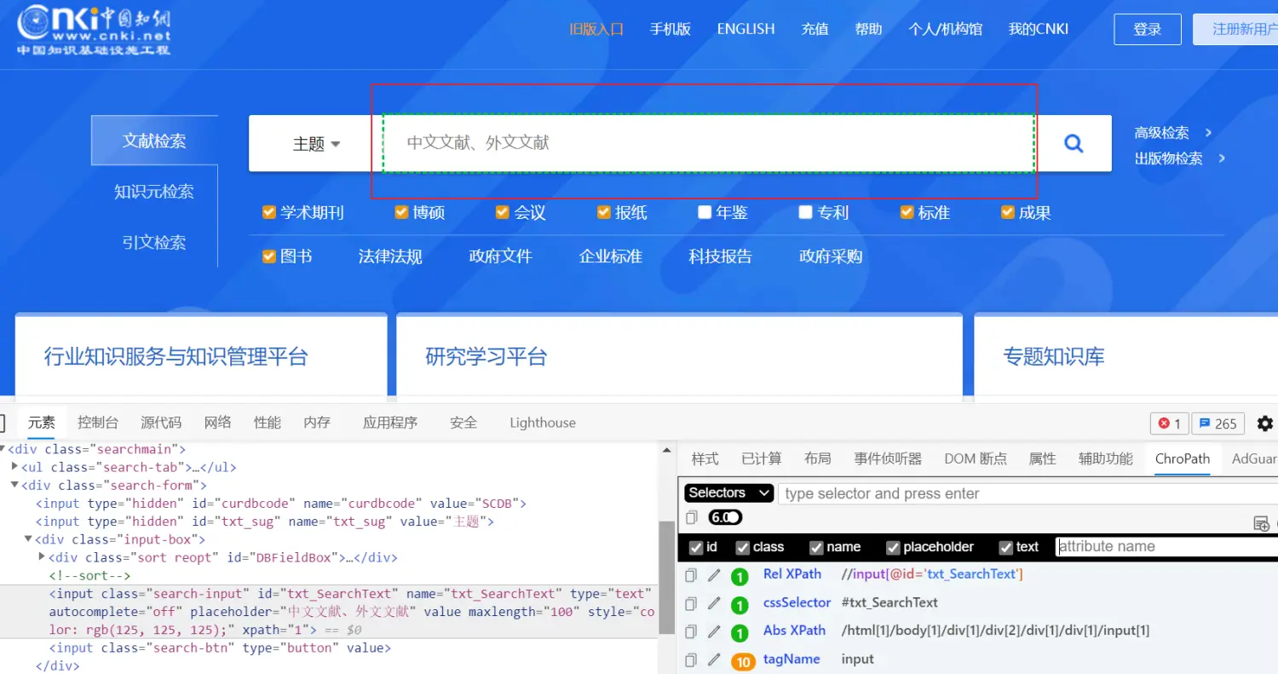The width and height of the screenshot is (1278, 674).
Task: Edit the cssSelector with pencil icon
Action: click(714, 603)
